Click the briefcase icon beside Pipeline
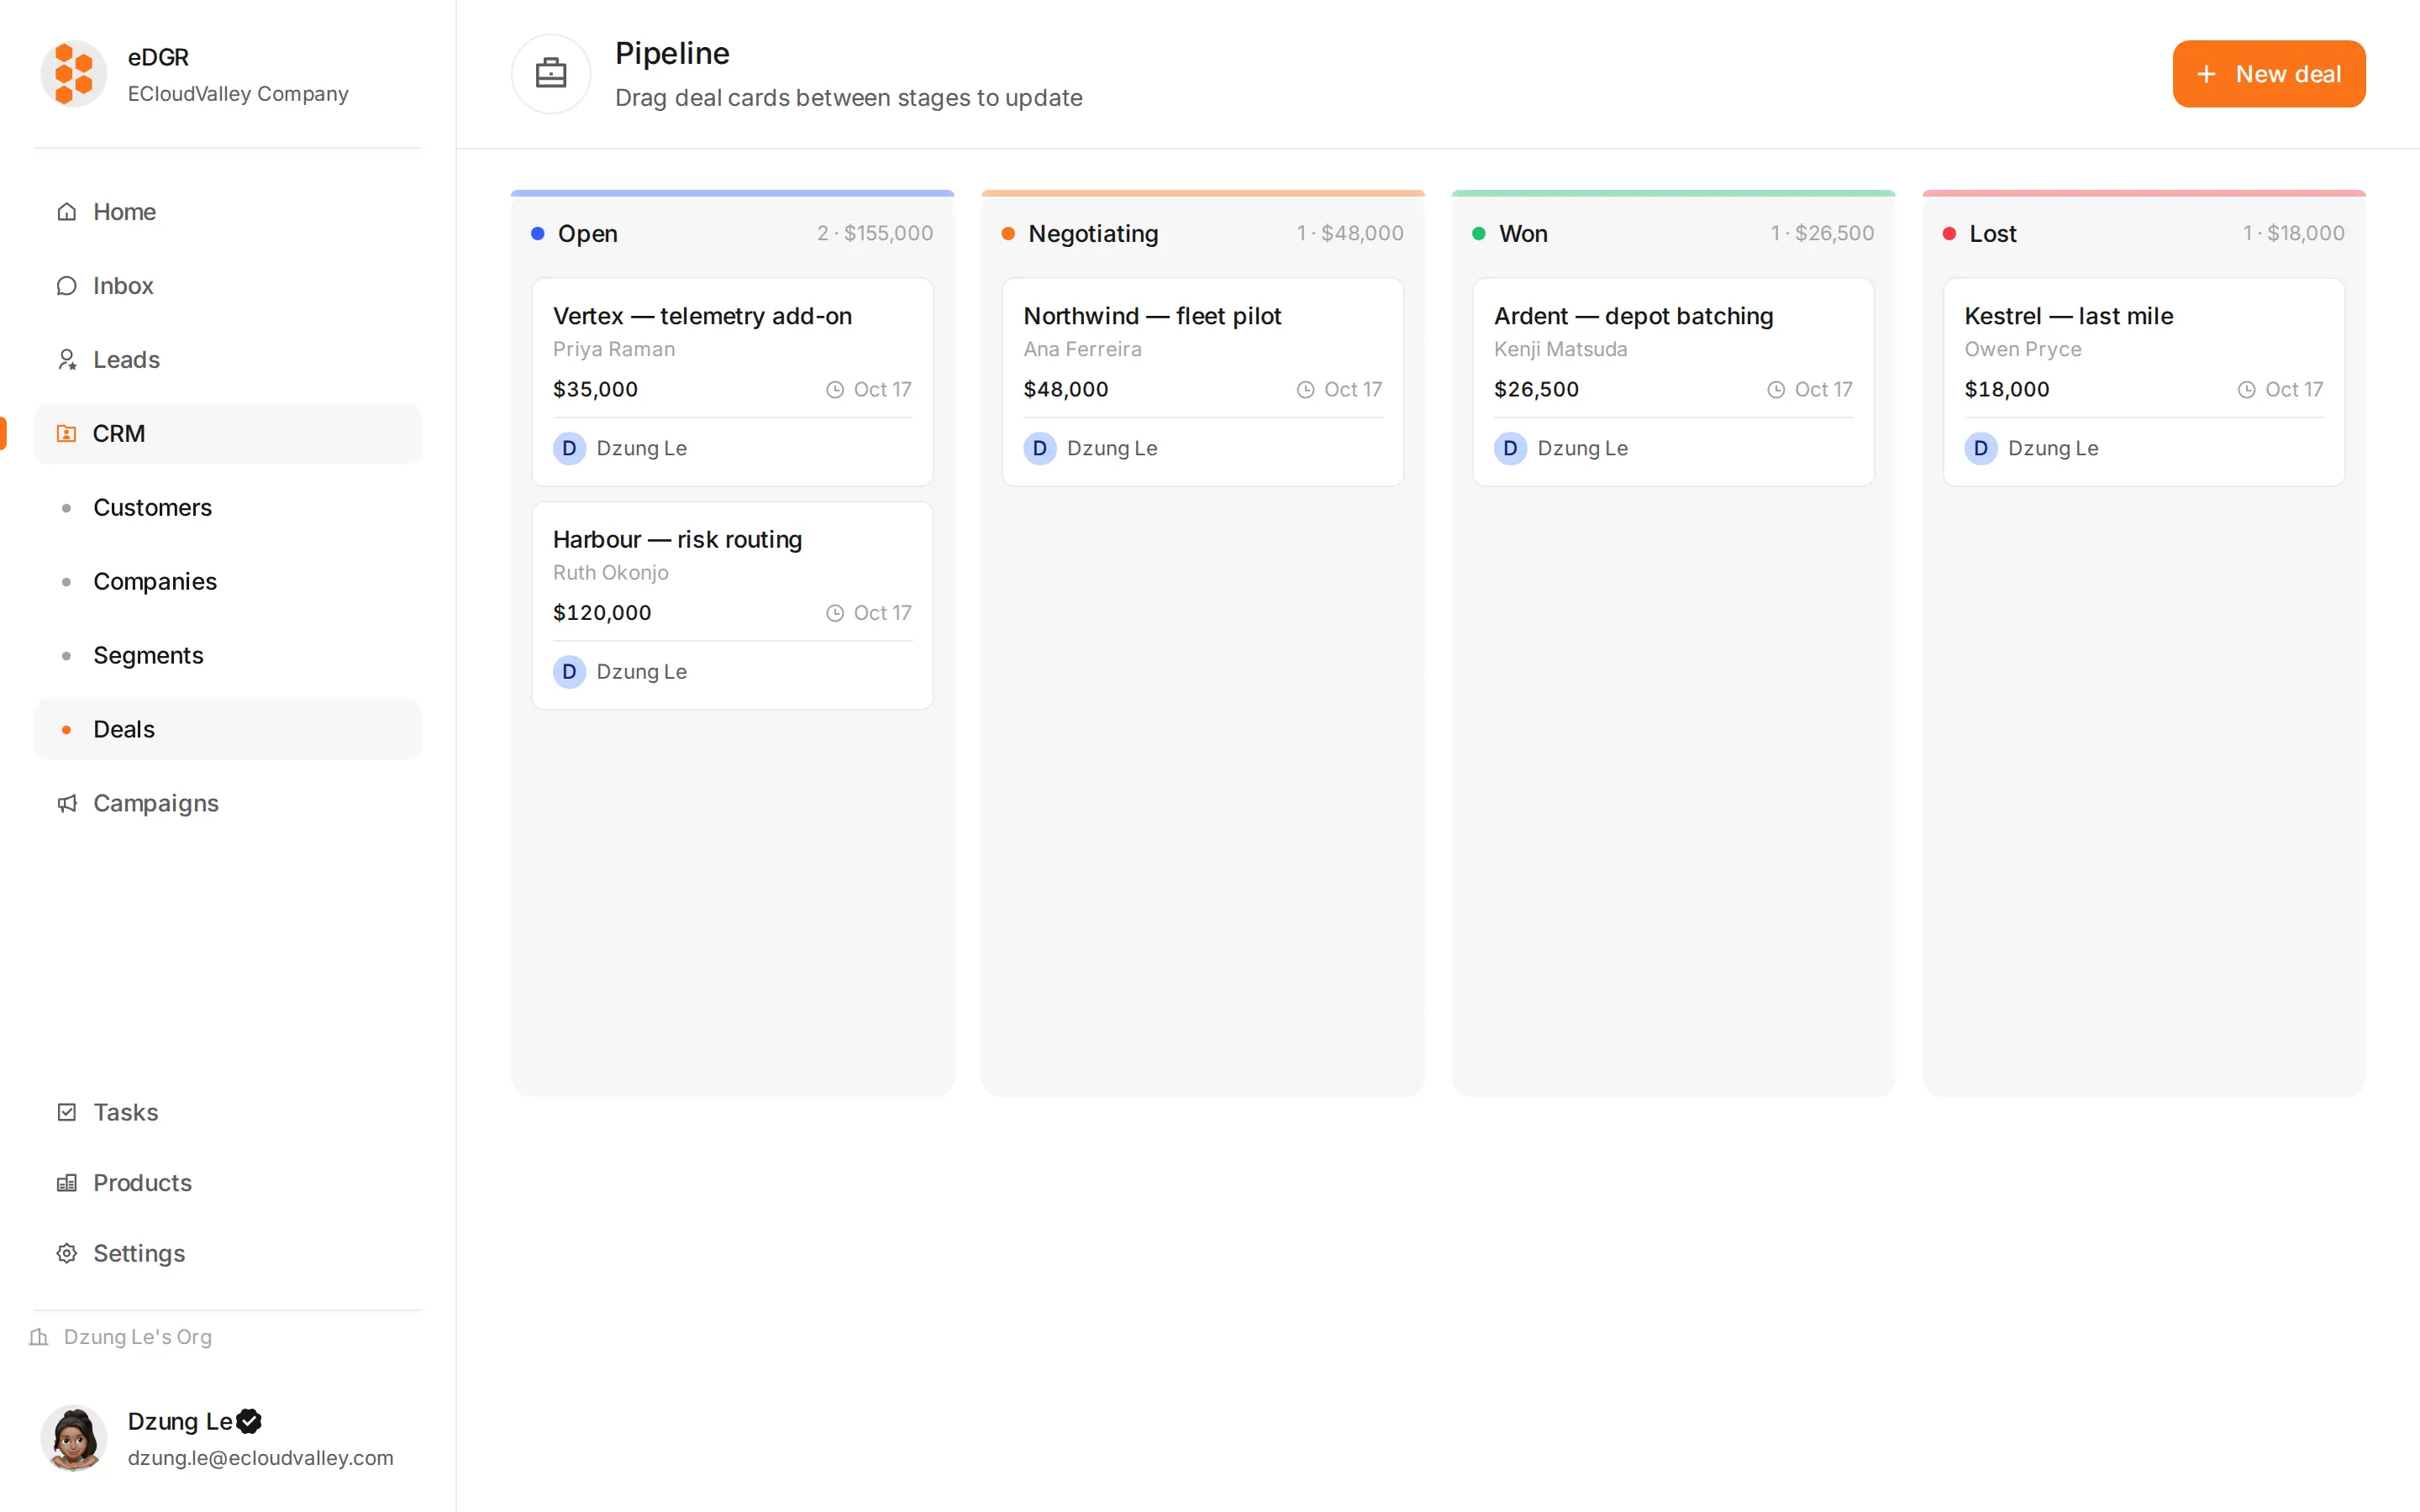 tap(551, 74)
